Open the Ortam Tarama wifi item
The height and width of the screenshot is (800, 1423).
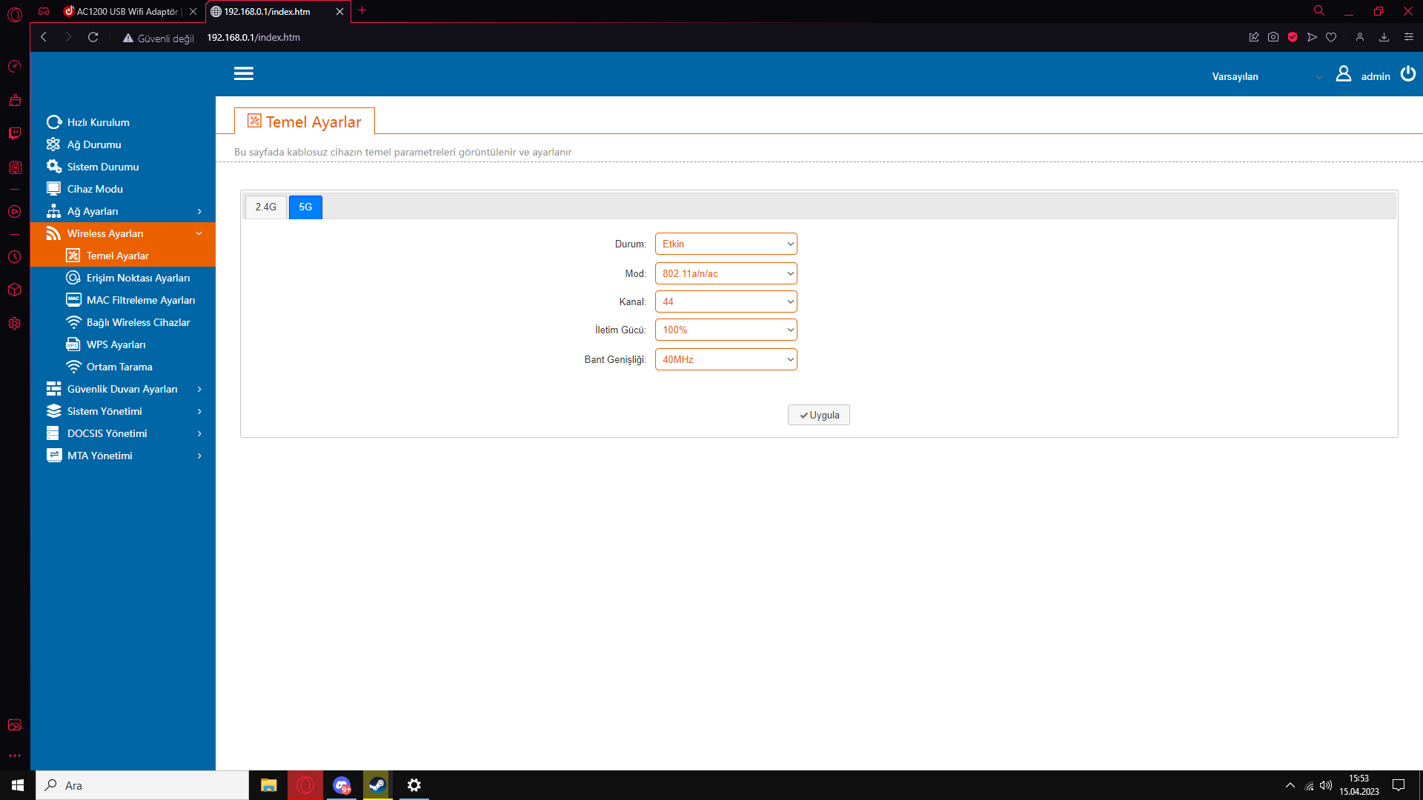coord(119,367)
